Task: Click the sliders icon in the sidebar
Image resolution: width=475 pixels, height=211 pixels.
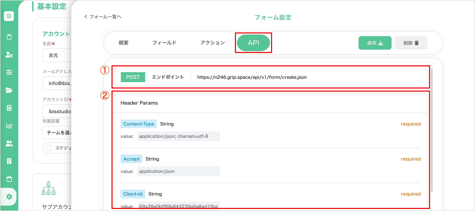Action: click(x=9, y=72)
